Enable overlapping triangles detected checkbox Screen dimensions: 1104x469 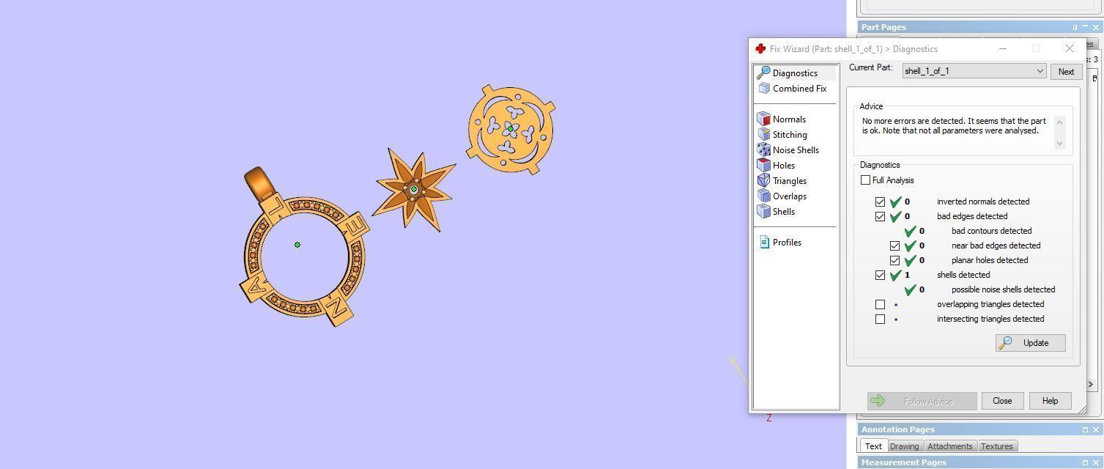click(880, 304)
